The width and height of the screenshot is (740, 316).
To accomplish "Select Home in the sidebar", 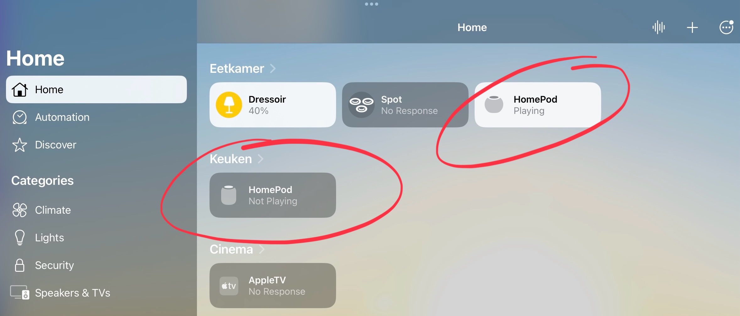I will click(x=96, y=89).
